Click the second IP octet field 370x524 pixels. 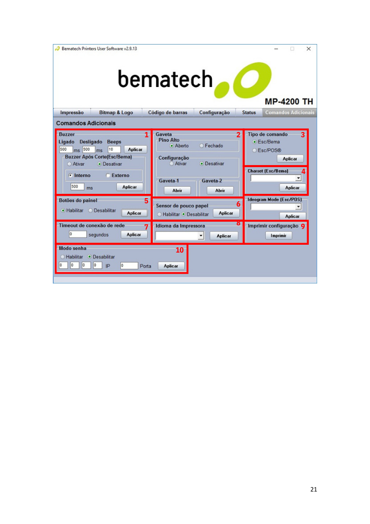pos(75,265)
